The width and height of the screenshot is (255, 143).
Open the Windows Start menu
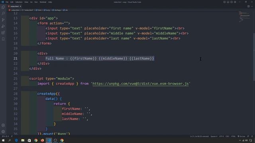click(3, 140)
